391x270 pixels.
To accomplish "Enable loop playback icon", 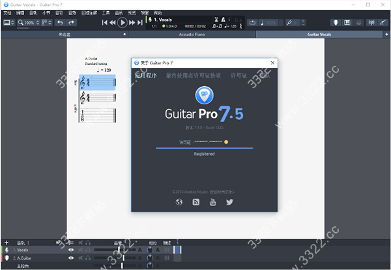I will [252, 23].
